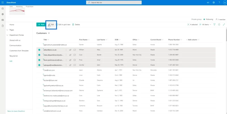The image size is (227, 114).
Task: Share the Nunc.pulvinar row item
Action: 70,60
